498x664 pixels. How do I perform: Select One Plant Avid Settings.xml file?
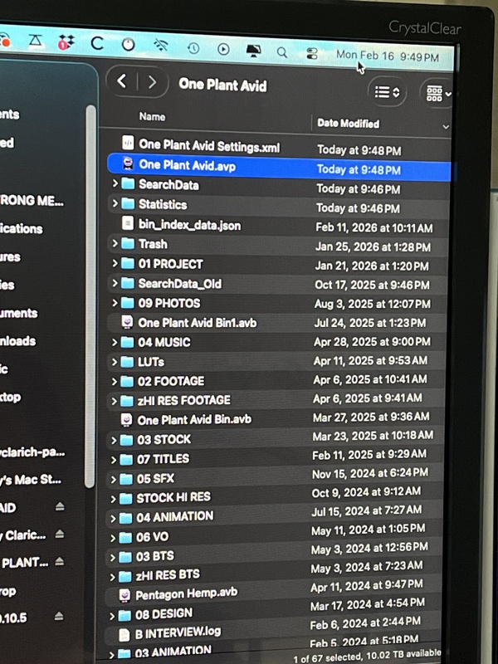tap(208, 146)
